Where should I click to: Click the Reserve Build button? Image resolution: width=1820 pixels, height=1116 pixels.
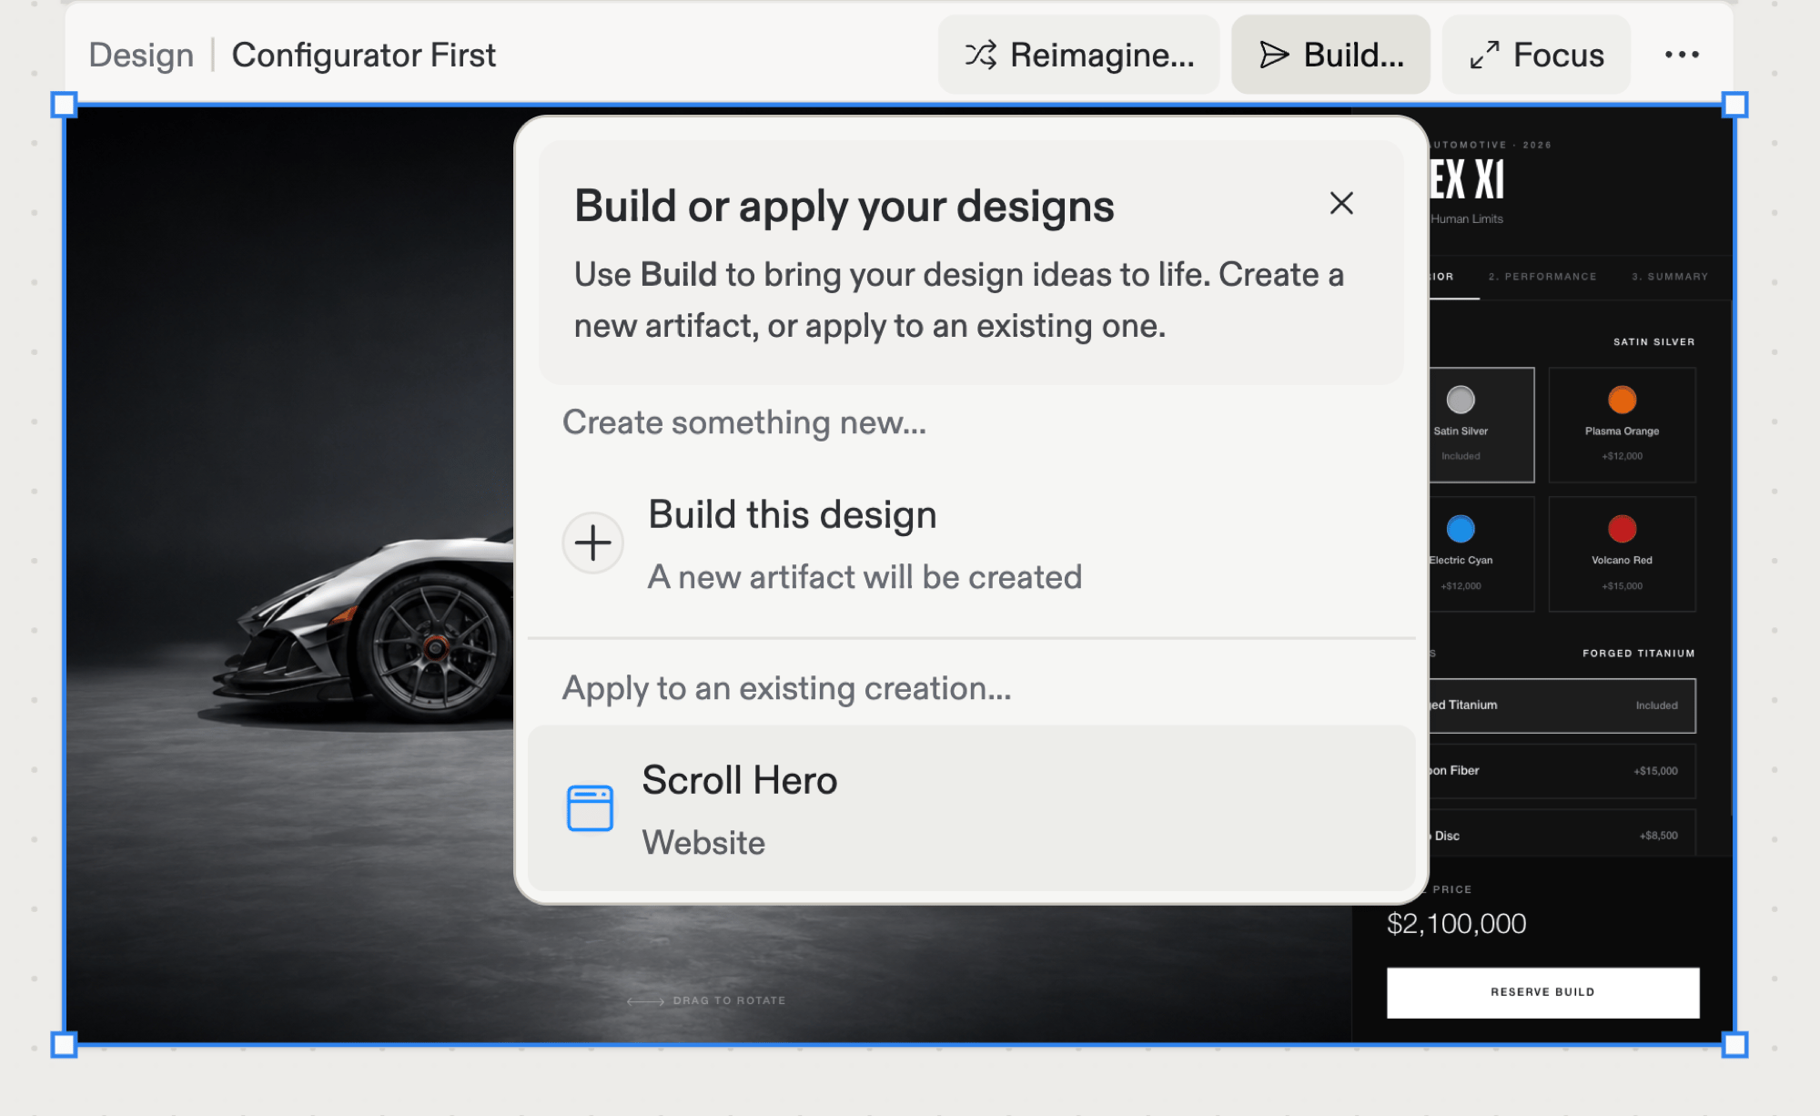coord(1542,992)
